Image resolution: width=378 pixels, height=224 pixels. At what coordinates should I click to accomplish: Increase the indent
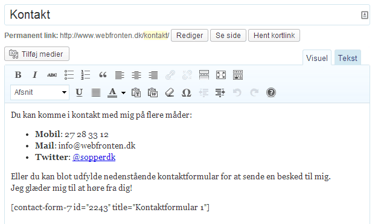click(x=220, y=92)
